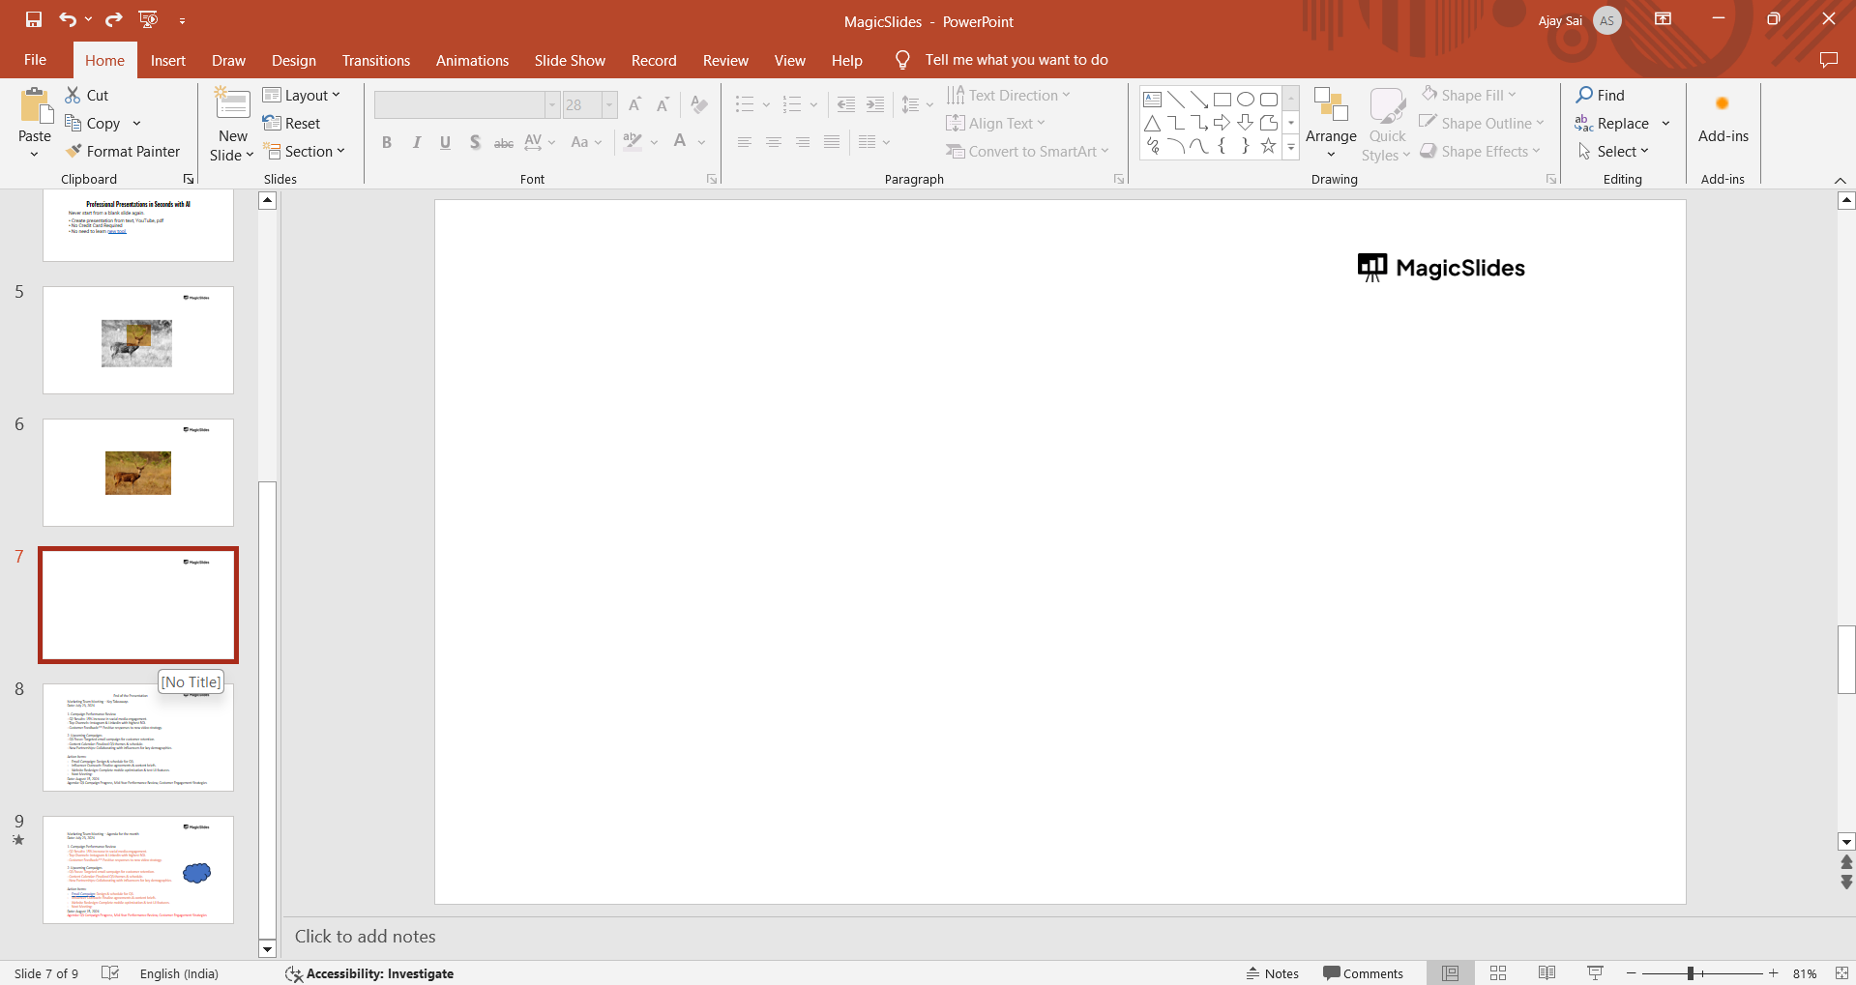The width and height of the screenshot is (1856, 985).
Task: Start Slide Show from status bar
Action: click(x=1595, y=973)
